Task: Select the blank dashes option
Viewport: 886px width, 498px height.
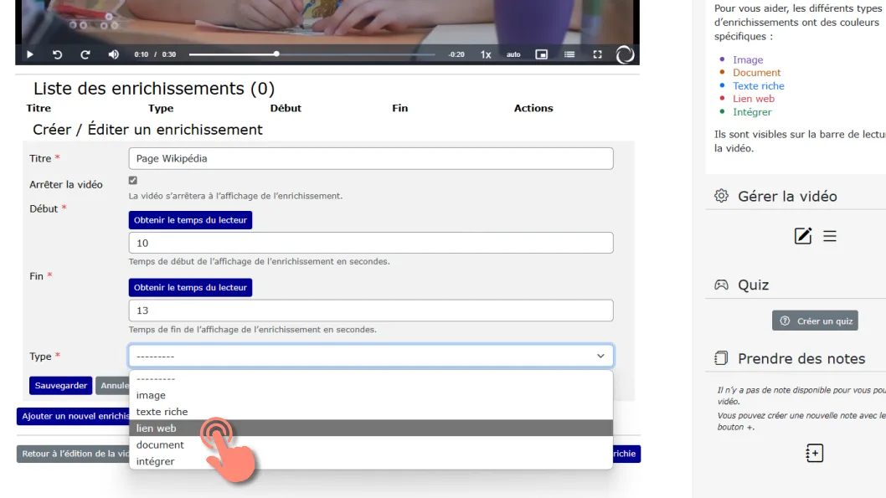Action: 371,379
